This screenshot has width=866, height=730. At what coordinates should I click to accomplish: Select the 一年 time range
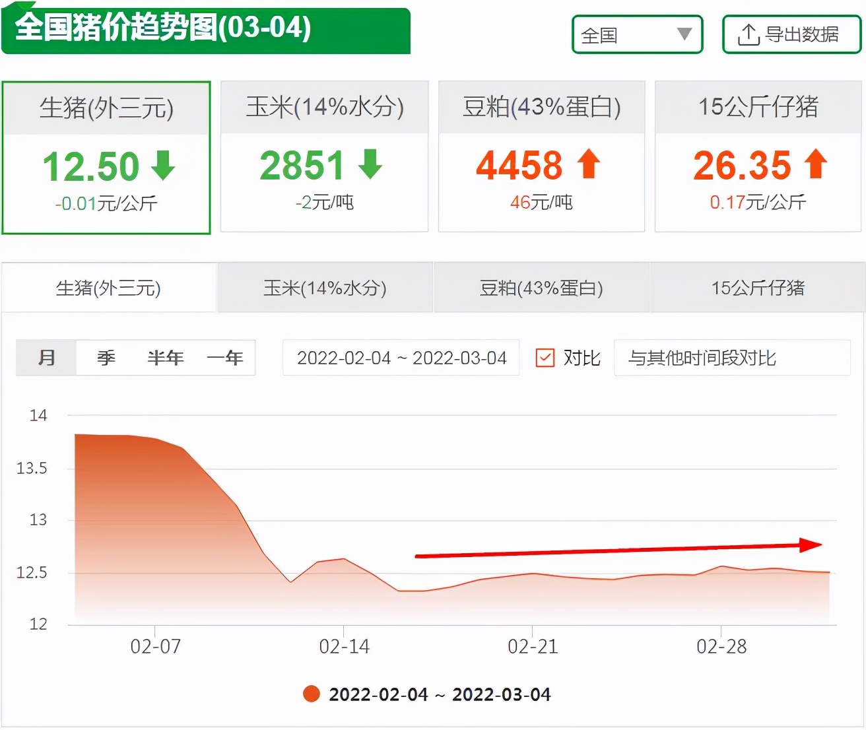coord(225,358)
